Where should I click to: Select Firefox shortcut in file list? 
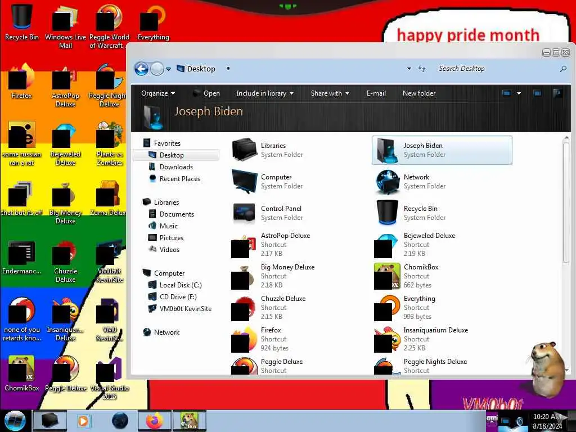(261, 339)
